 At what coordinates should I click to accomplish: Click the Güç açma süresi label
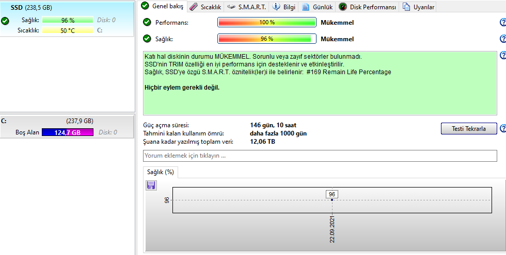tap(166, 125)
